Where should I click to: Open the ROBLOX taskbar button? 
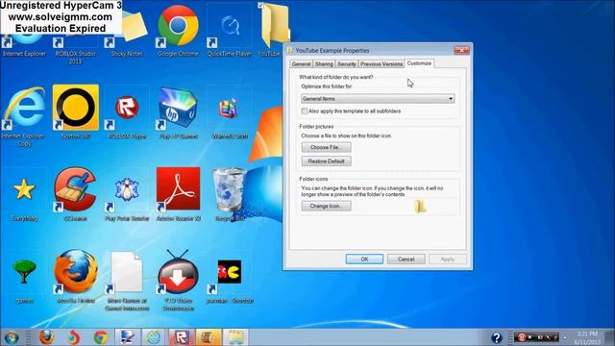(x=182, y=337)
